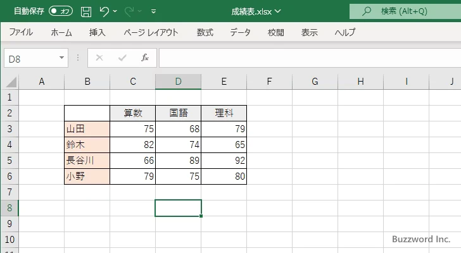
Task: Click the formula bar resize dots handle
Action: point(78,58)
